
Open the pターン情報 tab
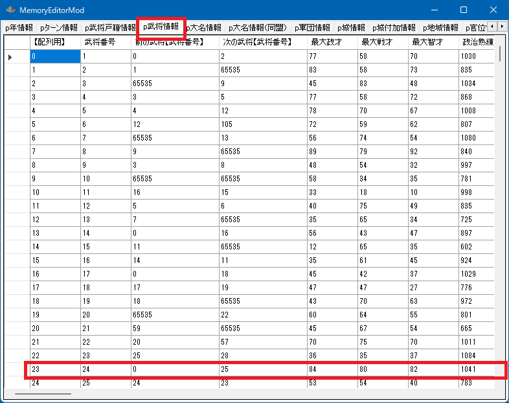pyautogui.click(x=58, y=28)
